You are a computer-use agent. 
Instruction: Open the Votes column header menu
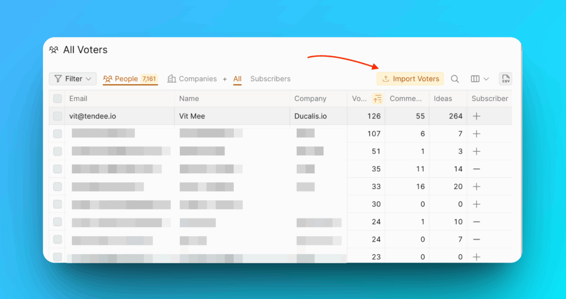click(358, 99)
